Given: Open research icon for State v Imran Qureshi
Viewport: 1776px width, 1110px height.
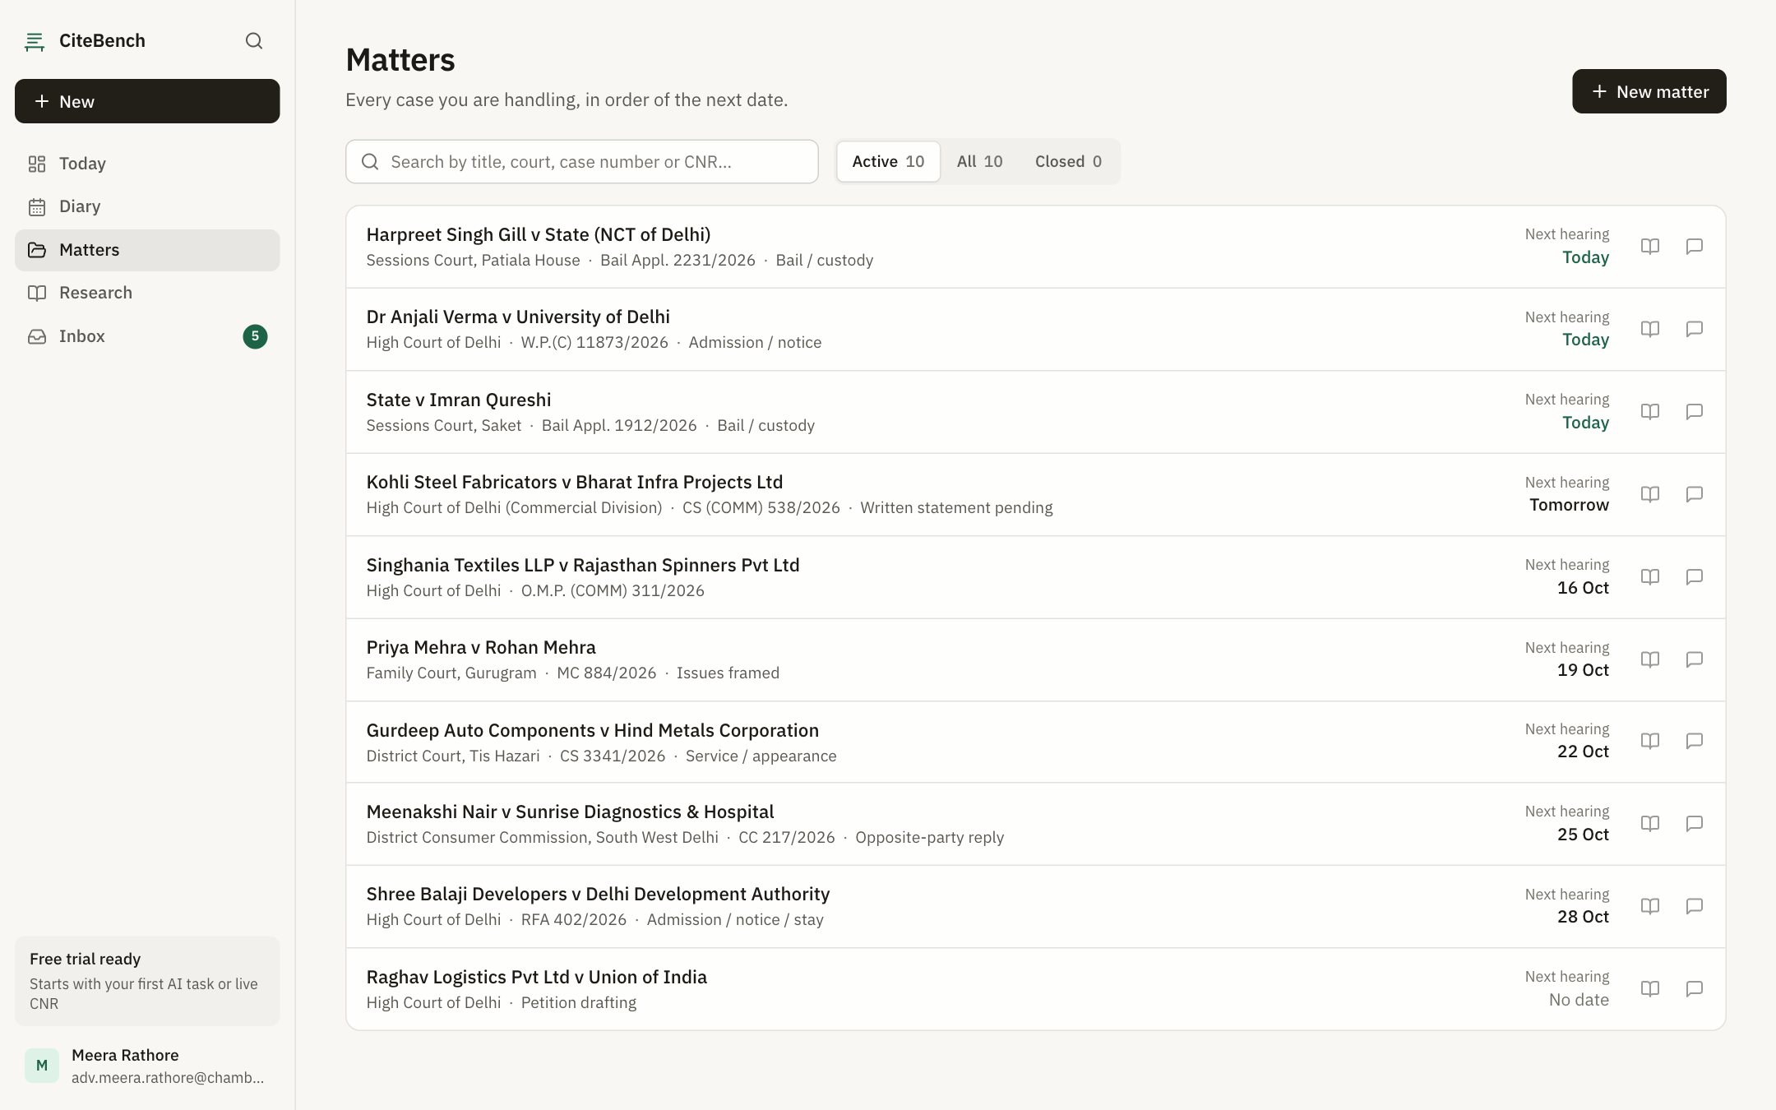Looking at the screenshot, I should (x=1650, y=412).
